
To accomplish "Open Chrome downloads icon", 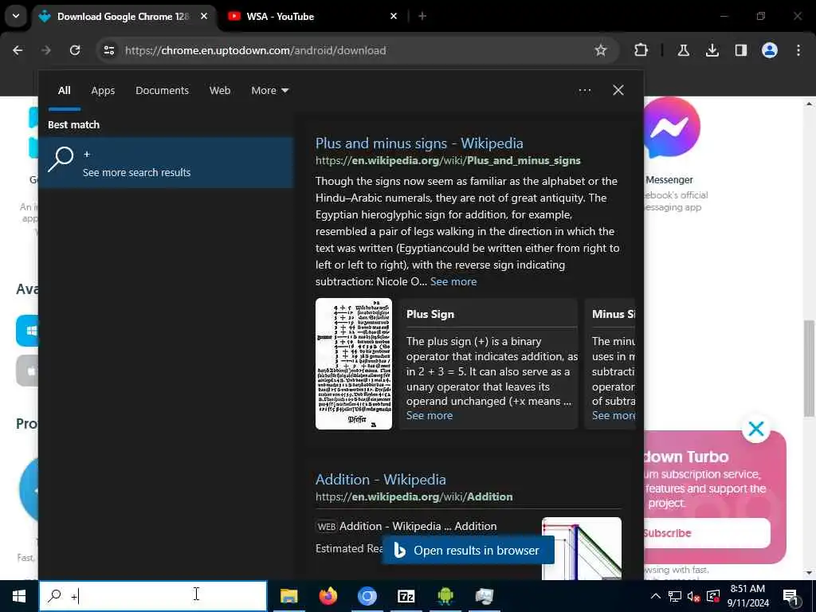I will click(x=712, y=50).
